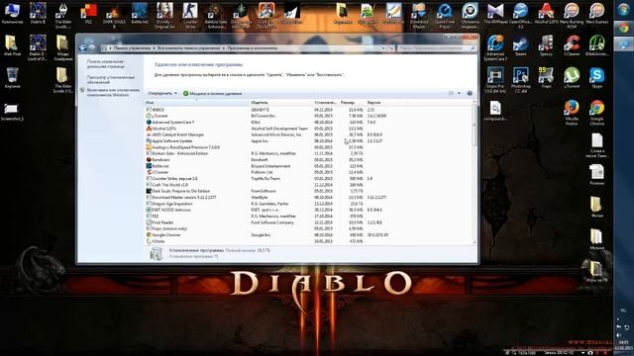This screenshot has height=356, width=634.
Task: Open the Nero Burning ROM shortcut
Action: tap(572, 16)
